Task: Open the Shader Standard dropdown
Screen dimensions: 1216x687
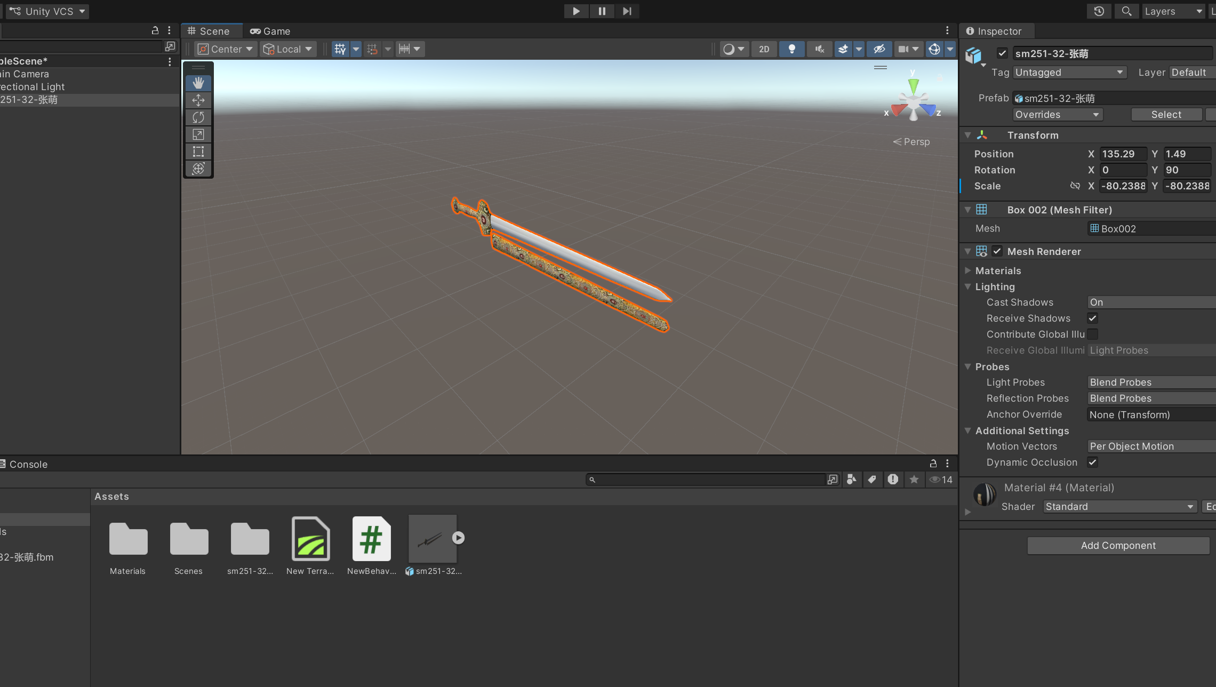Action: [1119, 507]
